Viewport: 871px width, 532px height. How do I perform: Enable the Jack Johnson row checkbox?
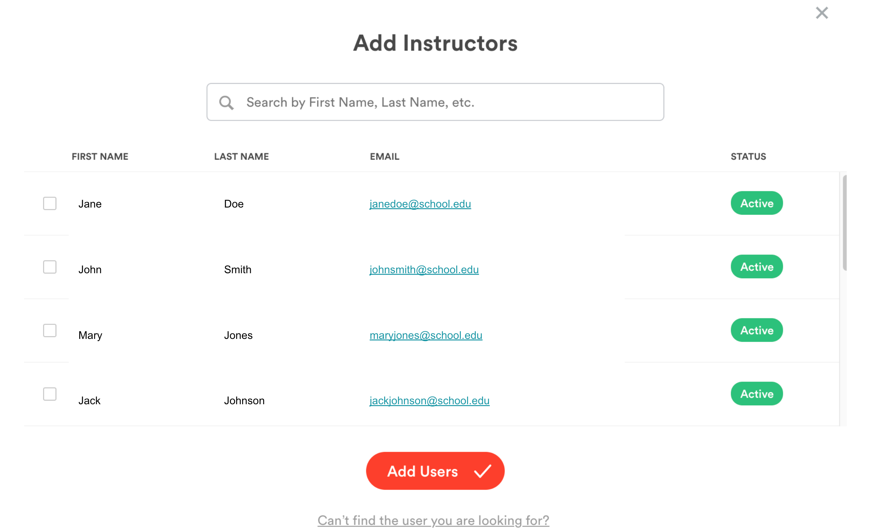pos(50,394)
